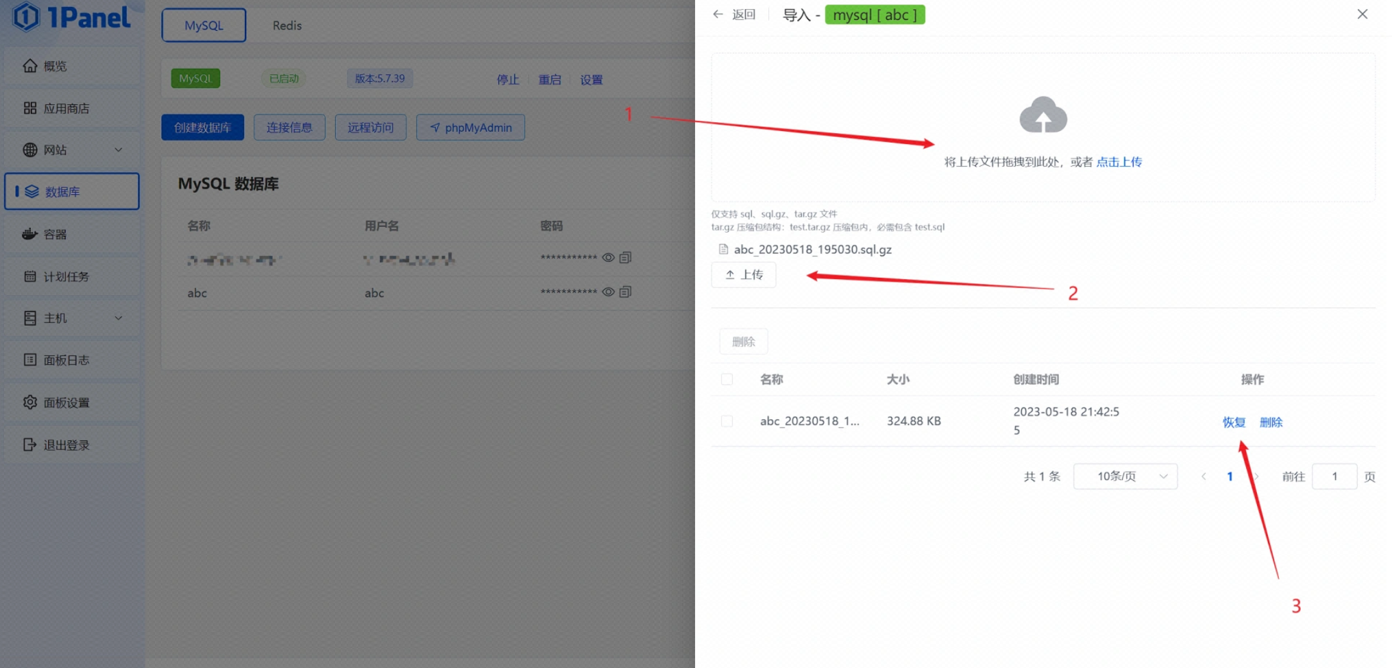Click the 概览 home icon
Viewport: 1392px width, 668px height.
(30, 66)
